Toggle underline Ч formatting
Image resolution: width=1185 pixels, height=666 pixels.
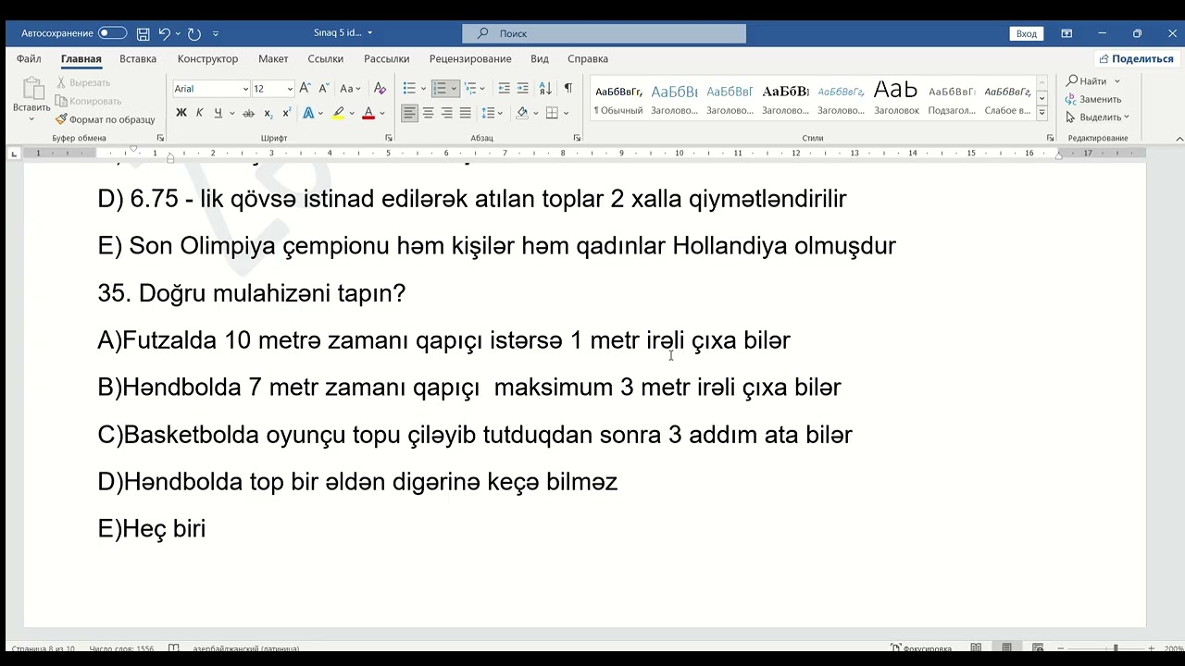pos(218,113)
